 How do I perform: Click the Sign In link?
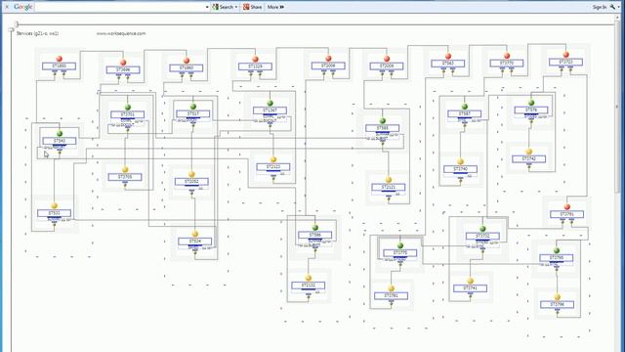[599, 7]
